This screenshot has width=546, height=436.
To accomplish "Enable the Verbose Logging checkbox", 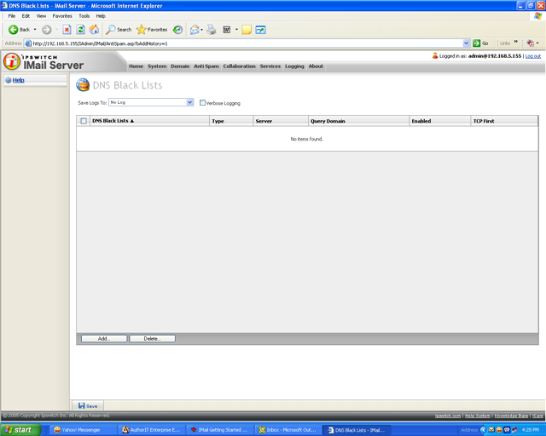I will 202,102.
